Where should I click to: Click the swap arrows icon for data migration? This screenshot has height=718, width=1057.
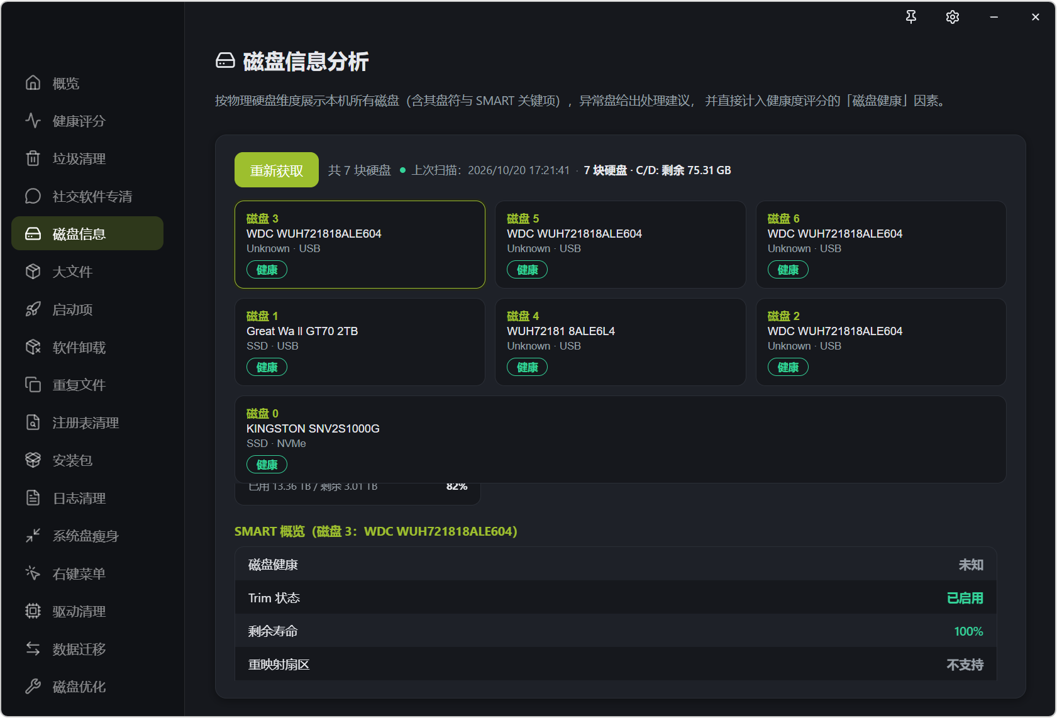(x=33, y=648)
